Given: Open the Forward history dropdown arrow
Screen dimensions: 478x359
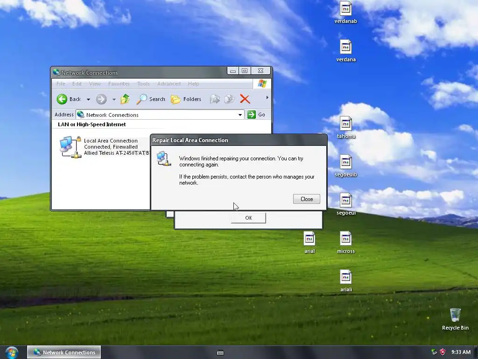Looking at the screenshot, I should 114,99.
